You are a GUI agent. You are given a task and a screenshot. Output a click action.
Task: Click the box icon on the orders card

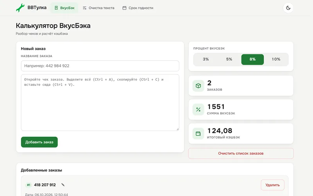click(198, 85)
